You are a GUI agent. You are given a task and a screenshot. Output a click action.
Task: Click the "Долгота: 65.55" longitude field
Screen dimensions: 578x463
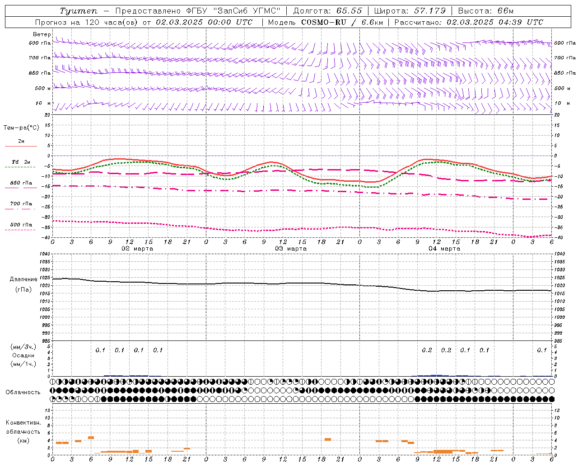328,11
